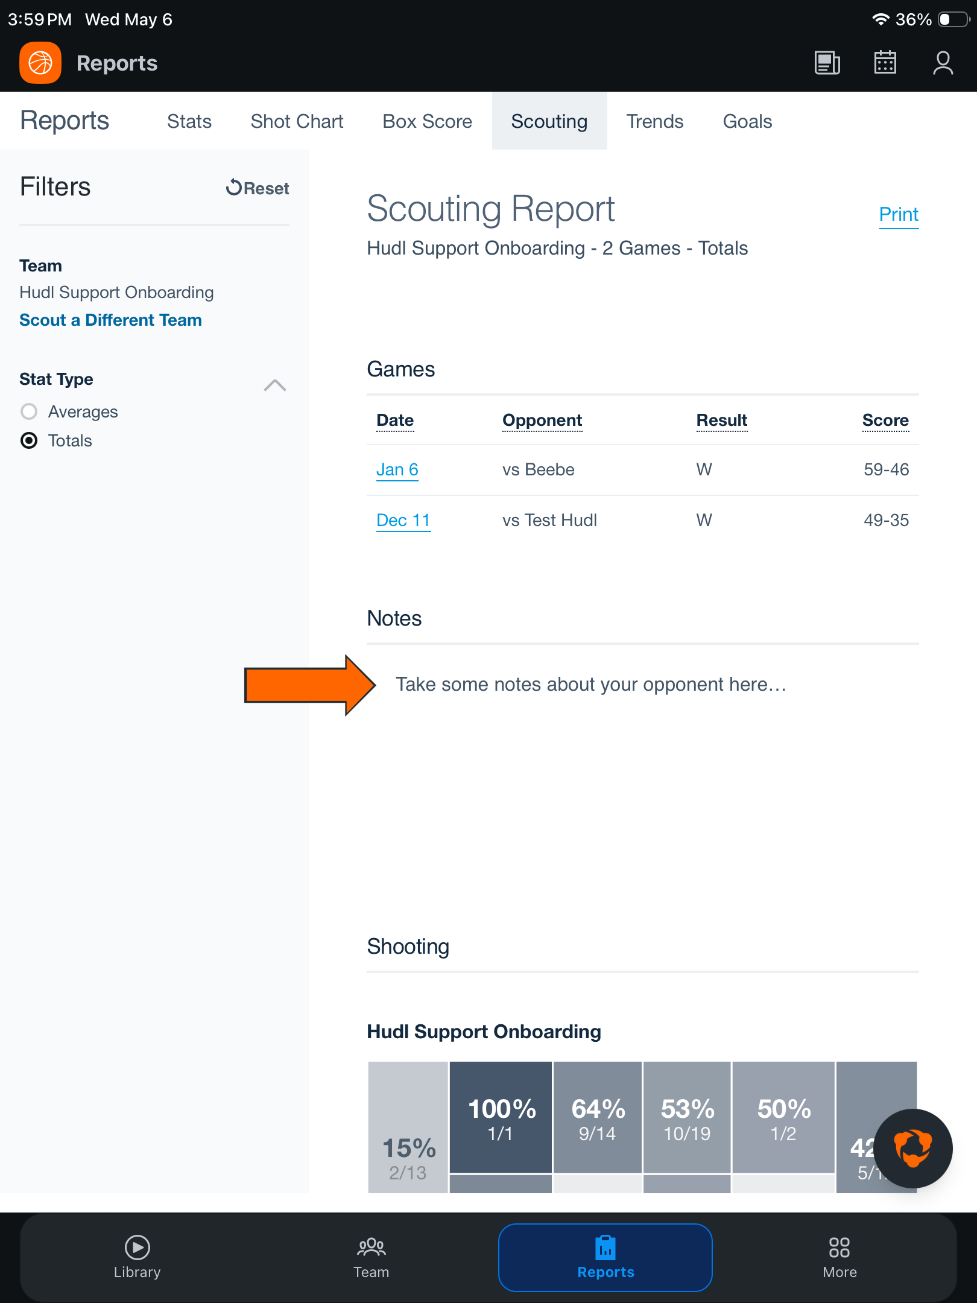Image resolution: width=977 pixels, height=1303 pixels.
Task: Click the vs Test Hudl opponent cell
Action: (x=549, y=520)
